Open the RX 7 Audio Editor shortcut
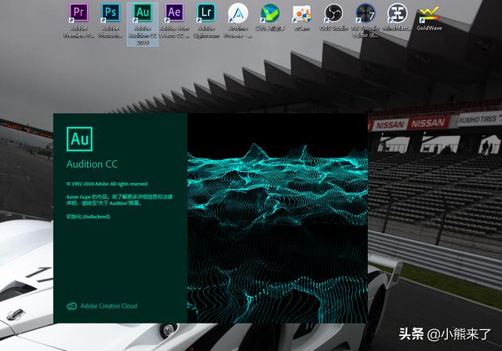 point(366,20)
